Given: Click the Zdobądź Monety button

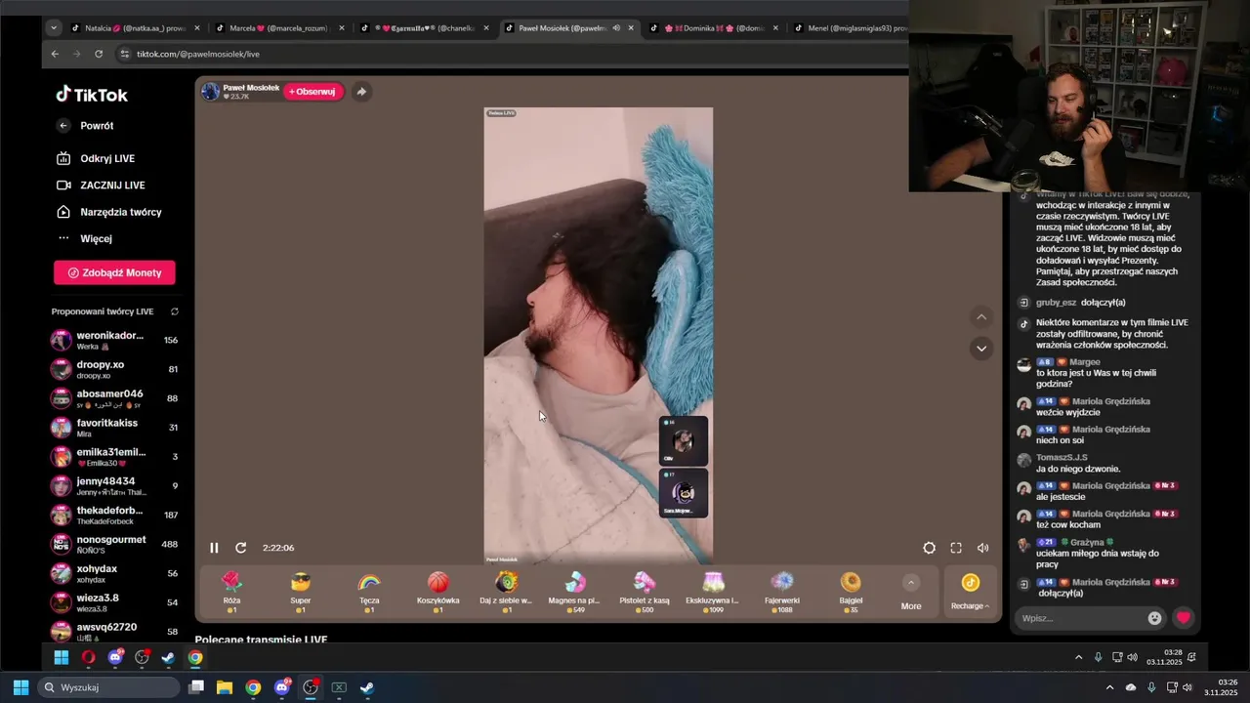Looking at the screenshot, I should coord(114,272).
